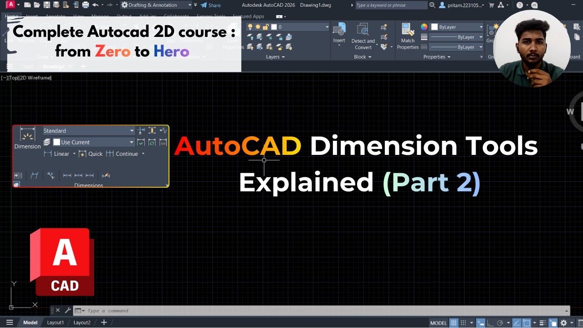Undo the last action
The width and height of the screenshot is (583, 328).
[x=95, y=5]
